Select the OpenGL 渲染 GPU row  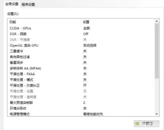click(x=81, y=46)
